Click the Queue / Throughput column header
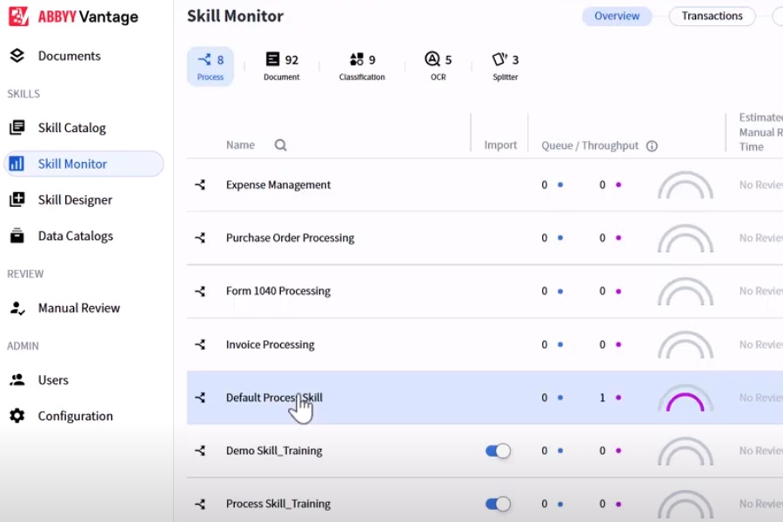 click(590, 145)
